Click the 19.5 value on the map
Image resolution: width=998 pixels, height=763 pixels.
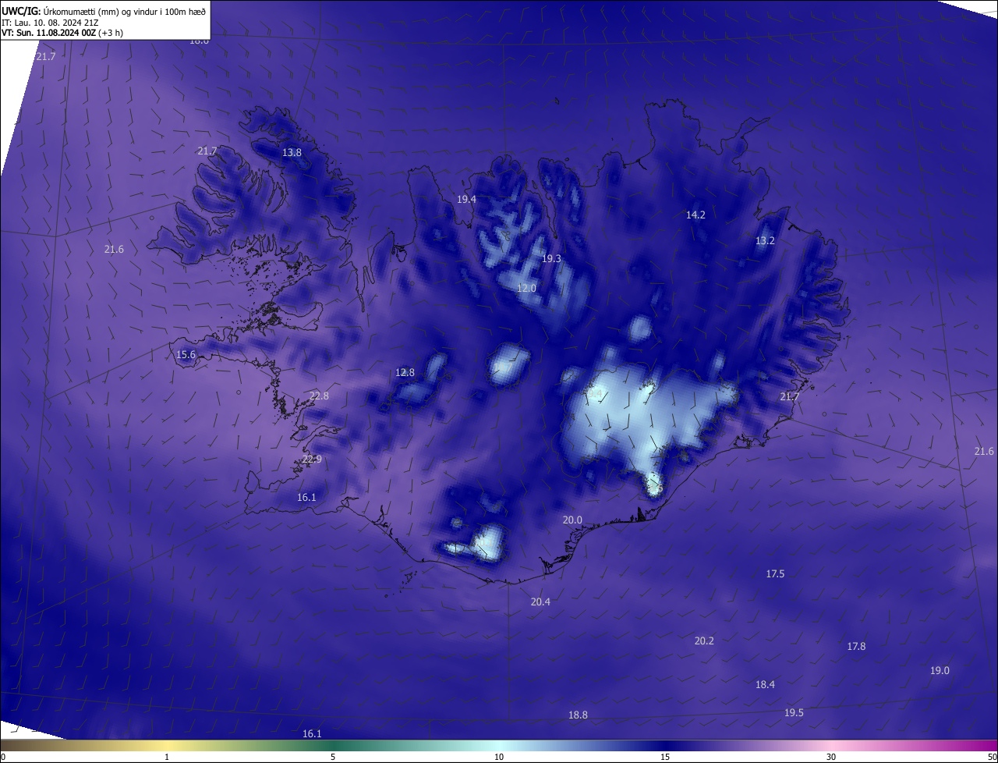point(794,712)
